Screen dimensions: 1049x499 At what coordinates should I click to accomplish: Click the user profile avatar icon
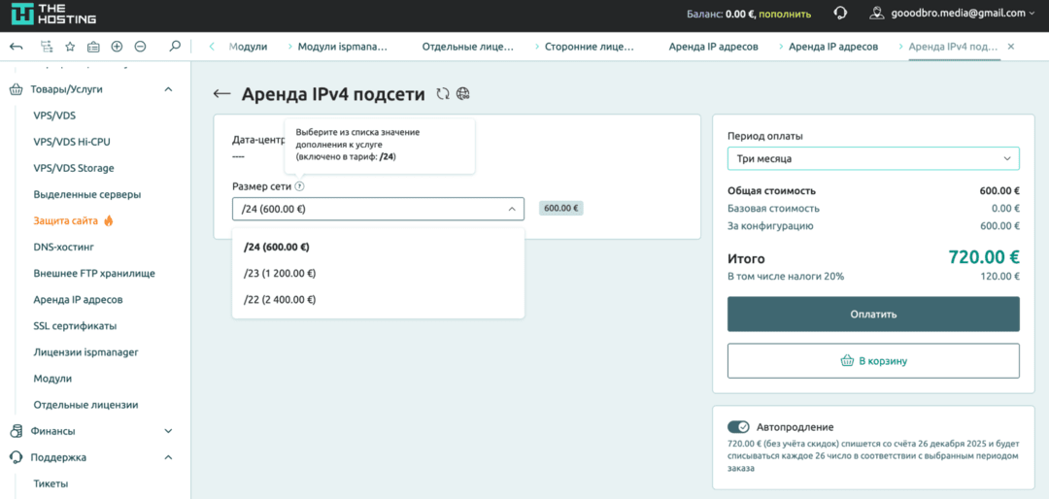(876, 14)
